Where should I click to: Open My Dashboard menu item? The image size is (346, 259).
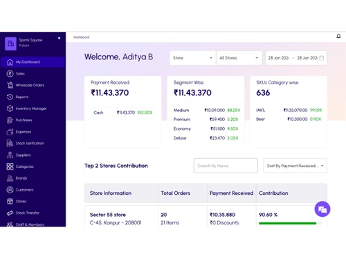coord(33,62)
